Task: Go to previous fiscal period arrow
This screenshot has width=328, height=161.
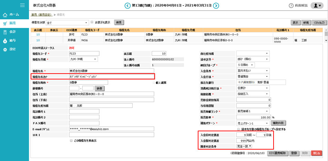Action: click(127, 6)
